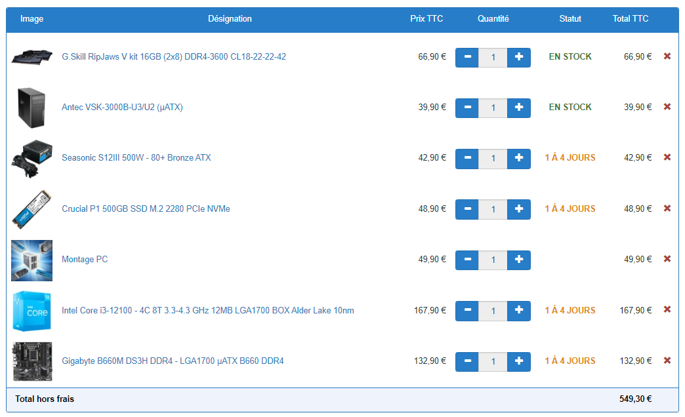
Task: Remove Intel Core i3-12100 from cart
Action: (667, 309)
